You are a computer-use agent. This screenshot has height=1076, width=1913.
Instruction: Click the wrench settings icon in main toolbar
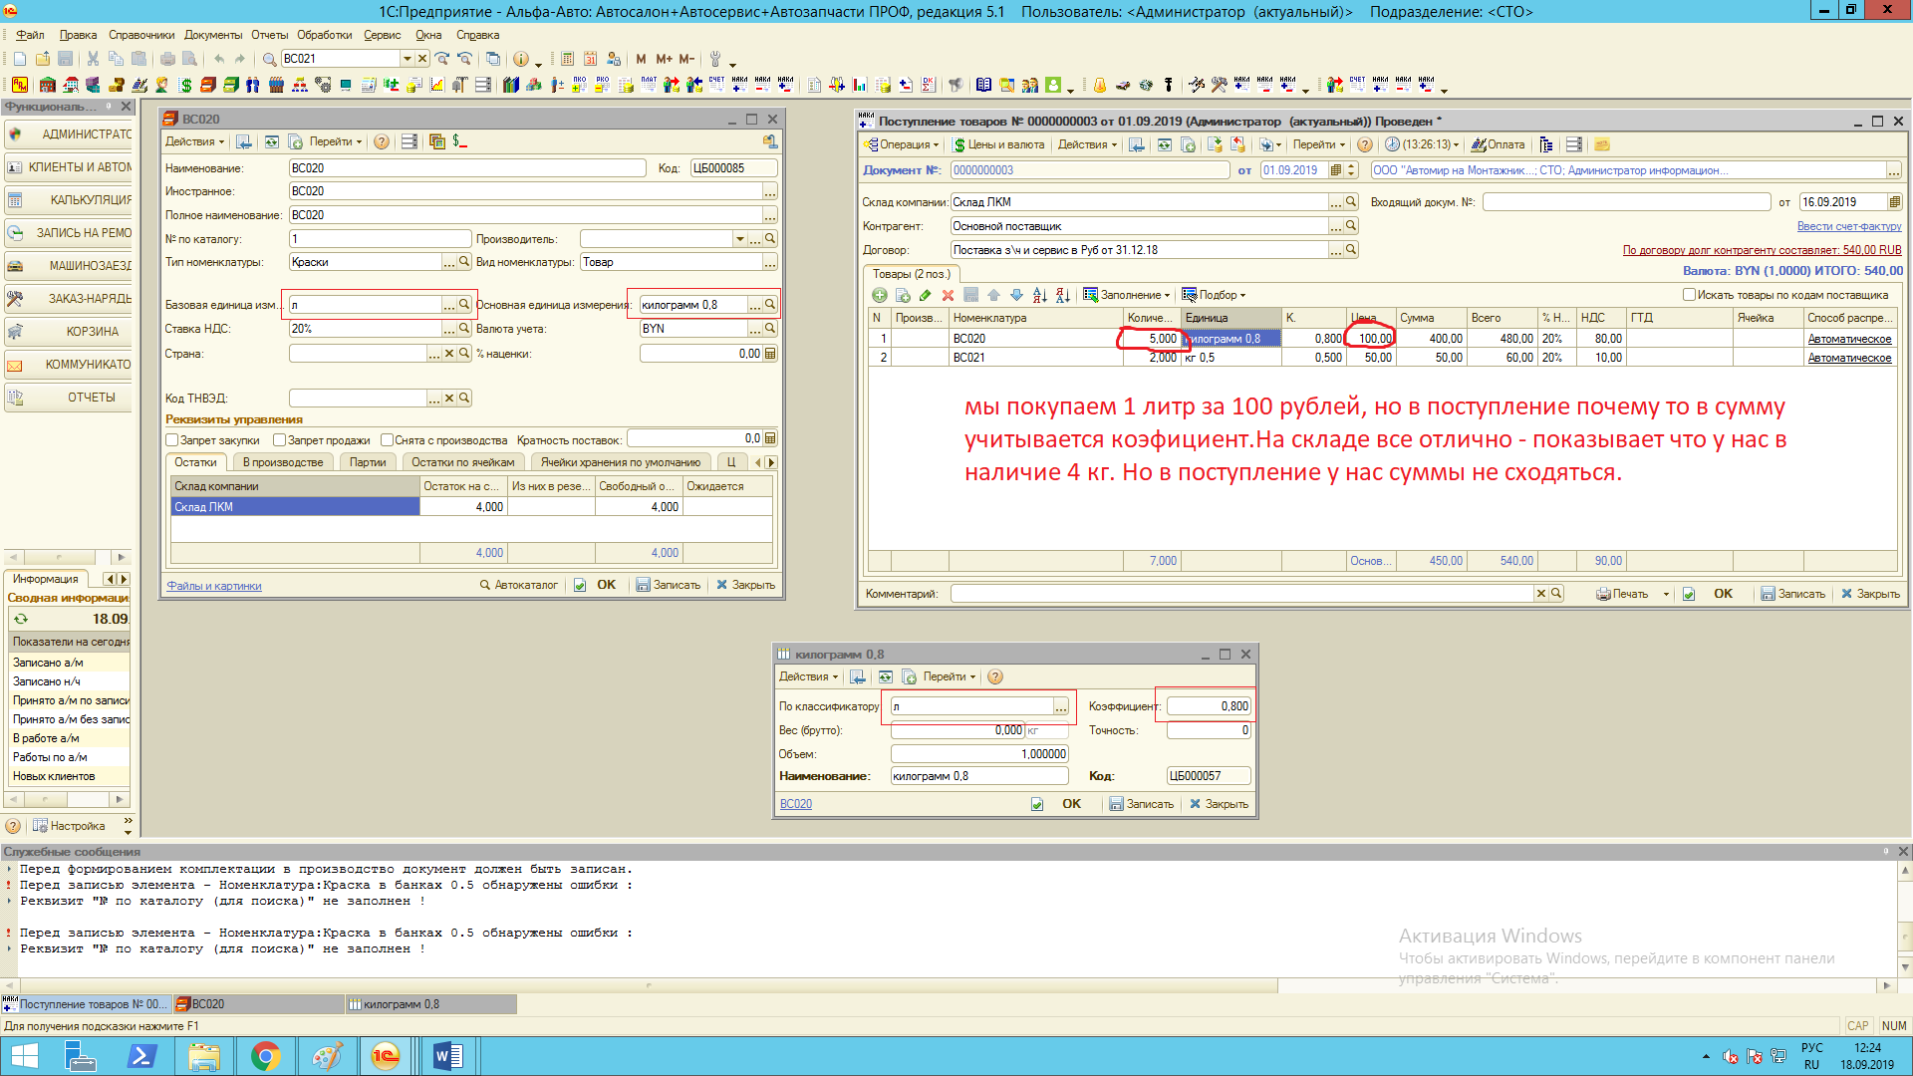(x=714, y=59)
